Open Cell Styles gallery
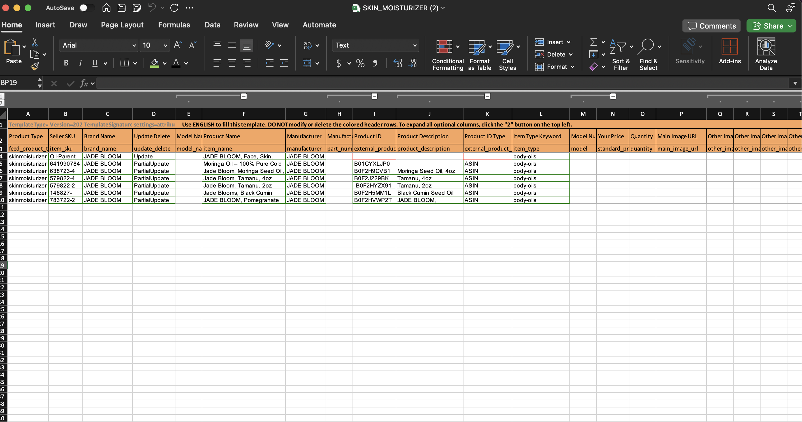Image resolution: width=802 pixels, height=422 pixels. point(508,55)
